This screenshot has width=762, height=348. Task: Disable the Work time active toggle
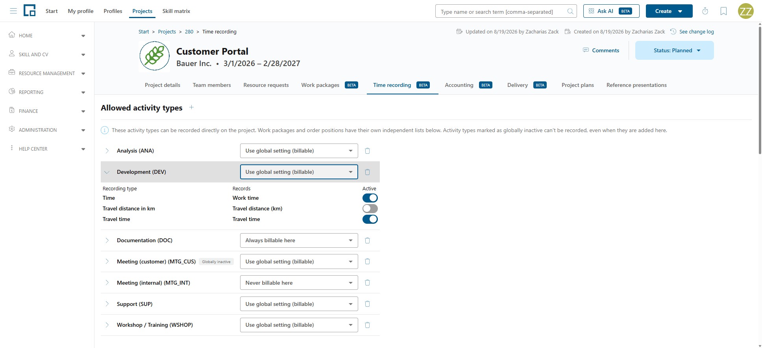point(370,198)
